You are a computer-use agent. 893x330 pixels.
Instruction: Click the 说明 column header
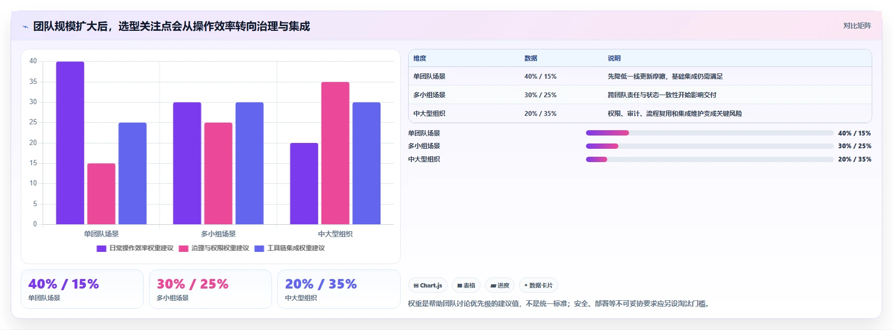click(614, 58)
